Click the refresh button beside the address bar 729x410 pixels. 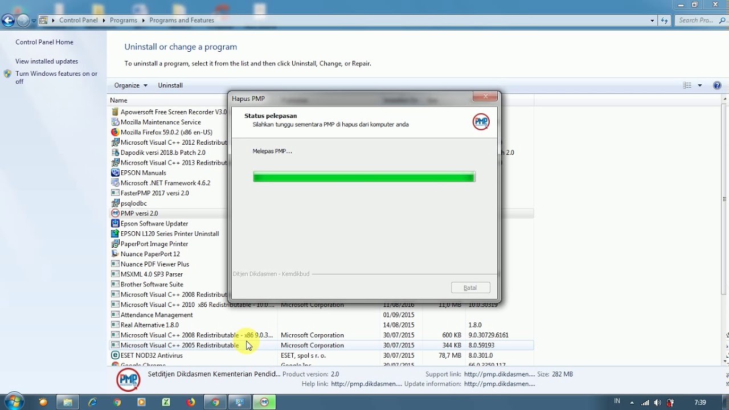pyautogui.click(x=664, y=20)
